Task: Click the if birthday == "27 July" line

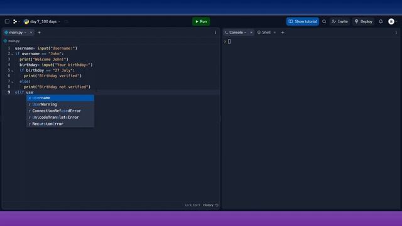Action: pos(47,70)
